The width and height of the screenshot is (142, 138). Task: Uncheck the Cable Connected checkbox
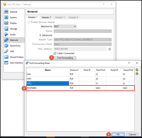[55, 53]
